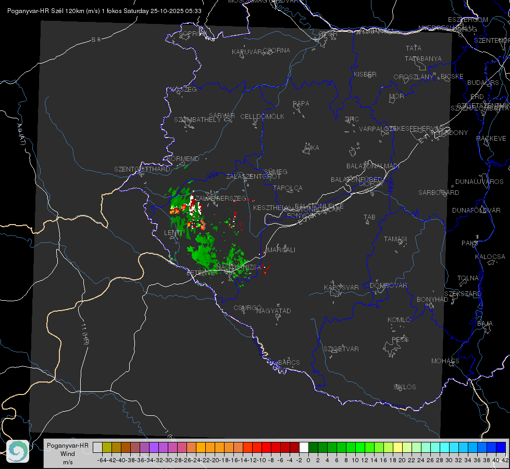Click the 'Poganyvar-HR Wind m/s' legend label
The width and height of the screenshot is (510, 469).
(x=68, y=454)
